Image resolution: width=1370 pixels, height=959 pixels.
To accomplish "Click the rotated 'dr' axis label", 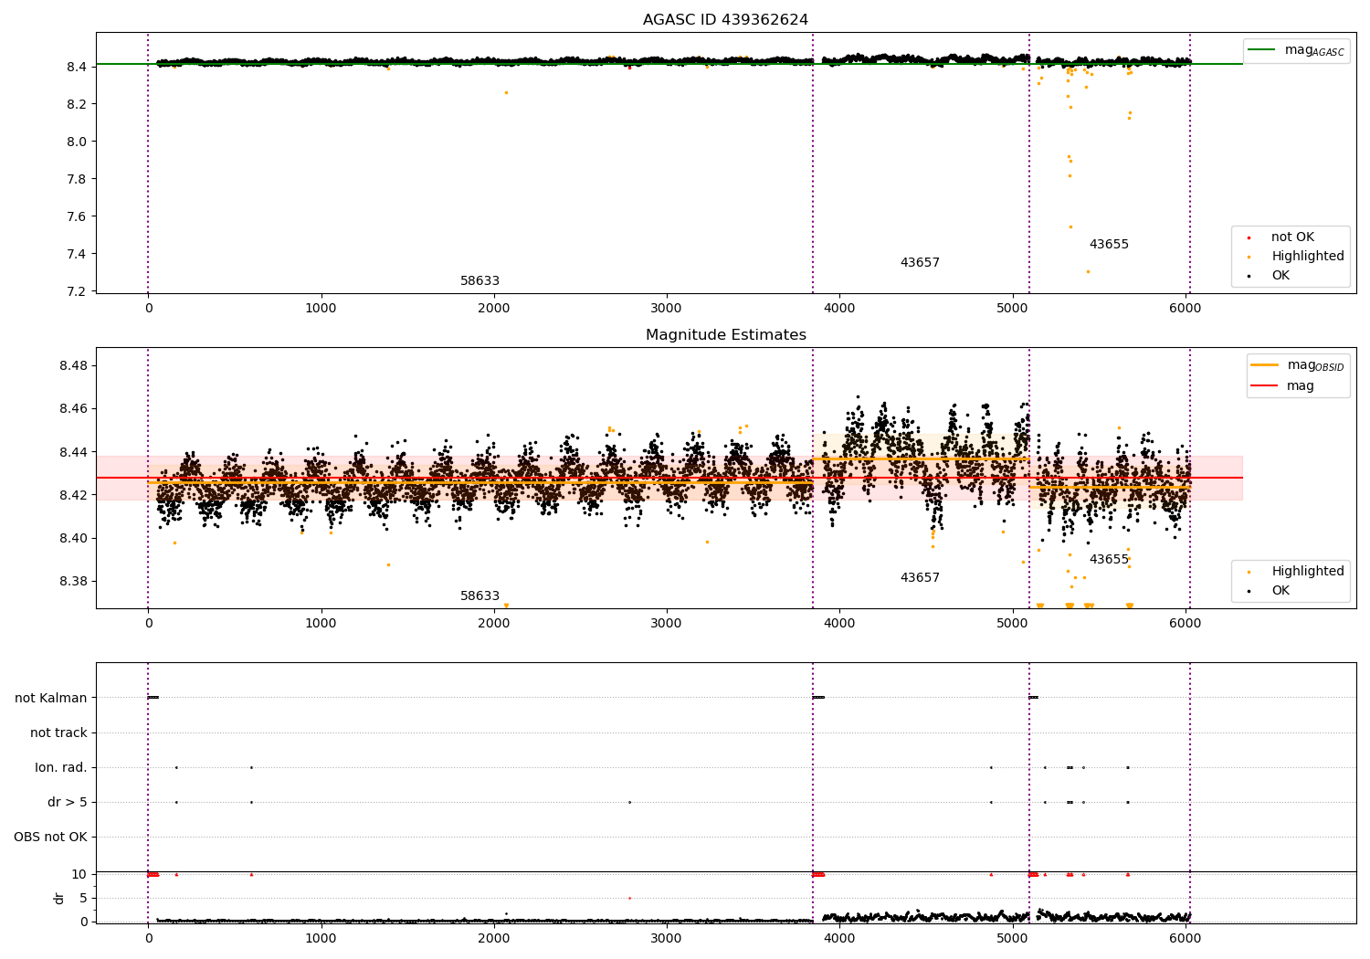I will [x=59, y=898].
